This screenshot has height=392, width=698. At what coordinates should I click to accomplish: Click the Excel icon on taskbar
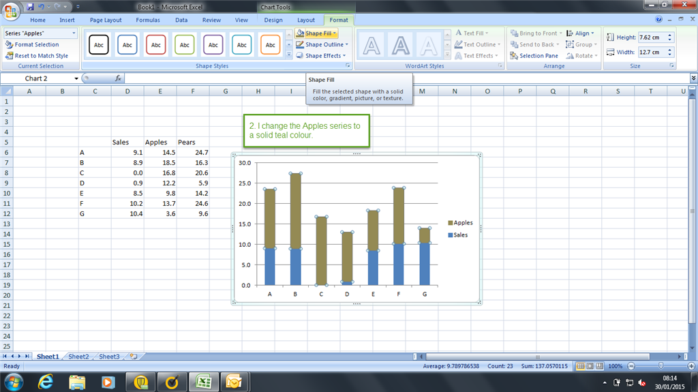pyautogui.click(x=204, y=382)
